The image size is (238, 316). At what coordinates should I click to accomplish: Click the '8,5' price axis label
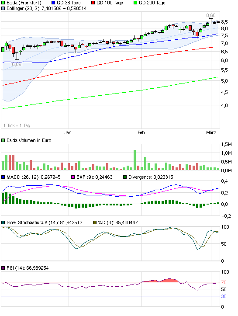click(x=224, y=22)
